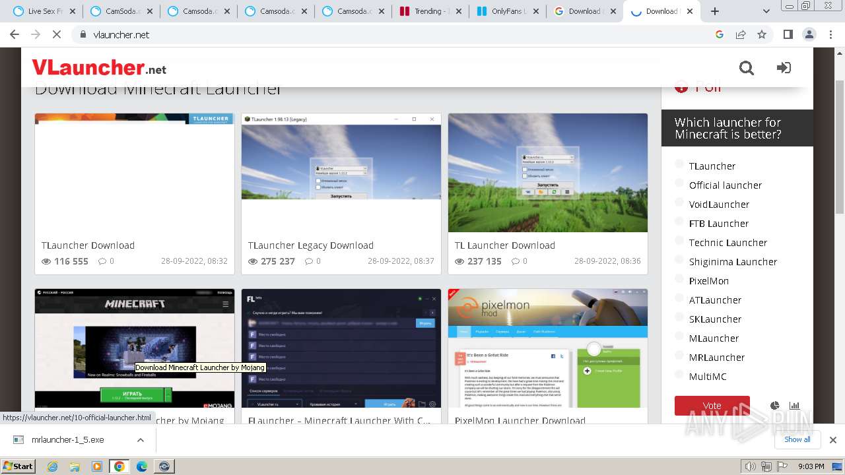Stop page loading with the X button
This screenshot has width=845, height=475.
click(x=57, y=34)
